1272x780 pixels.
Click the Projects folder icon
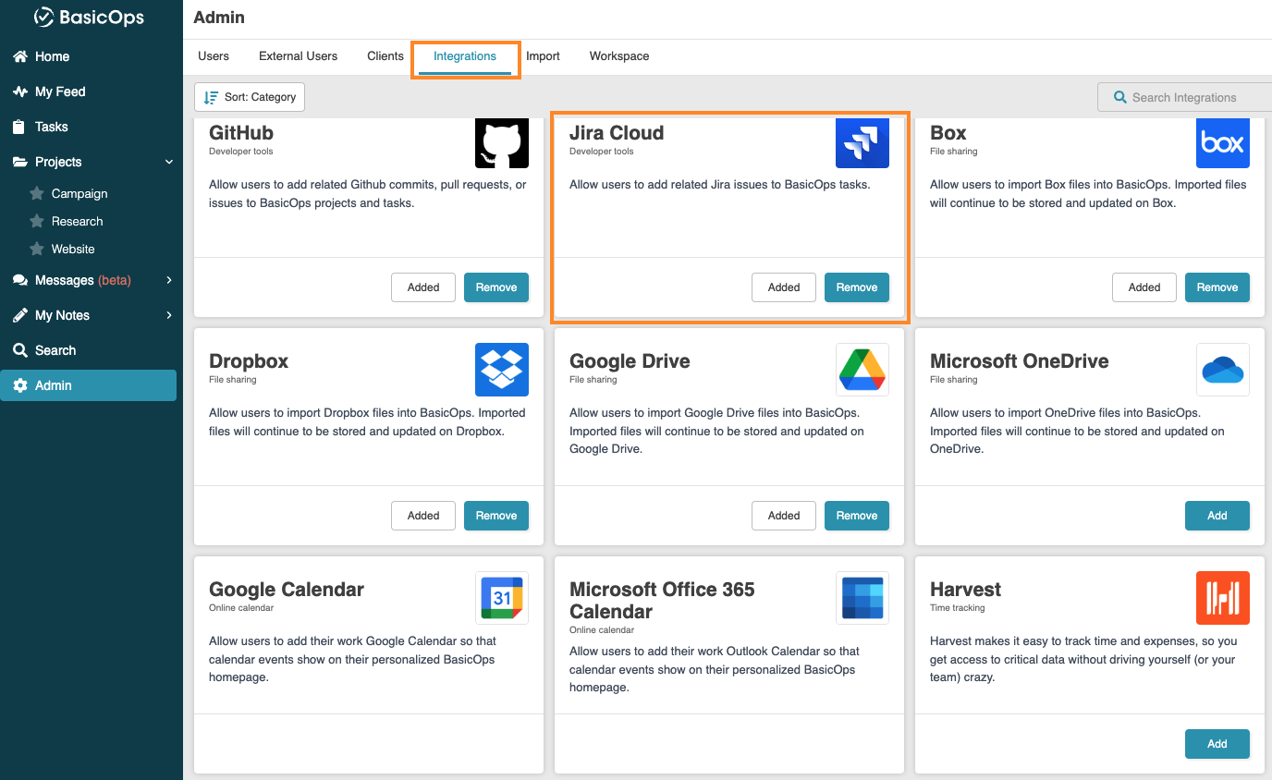coord(19,162)
